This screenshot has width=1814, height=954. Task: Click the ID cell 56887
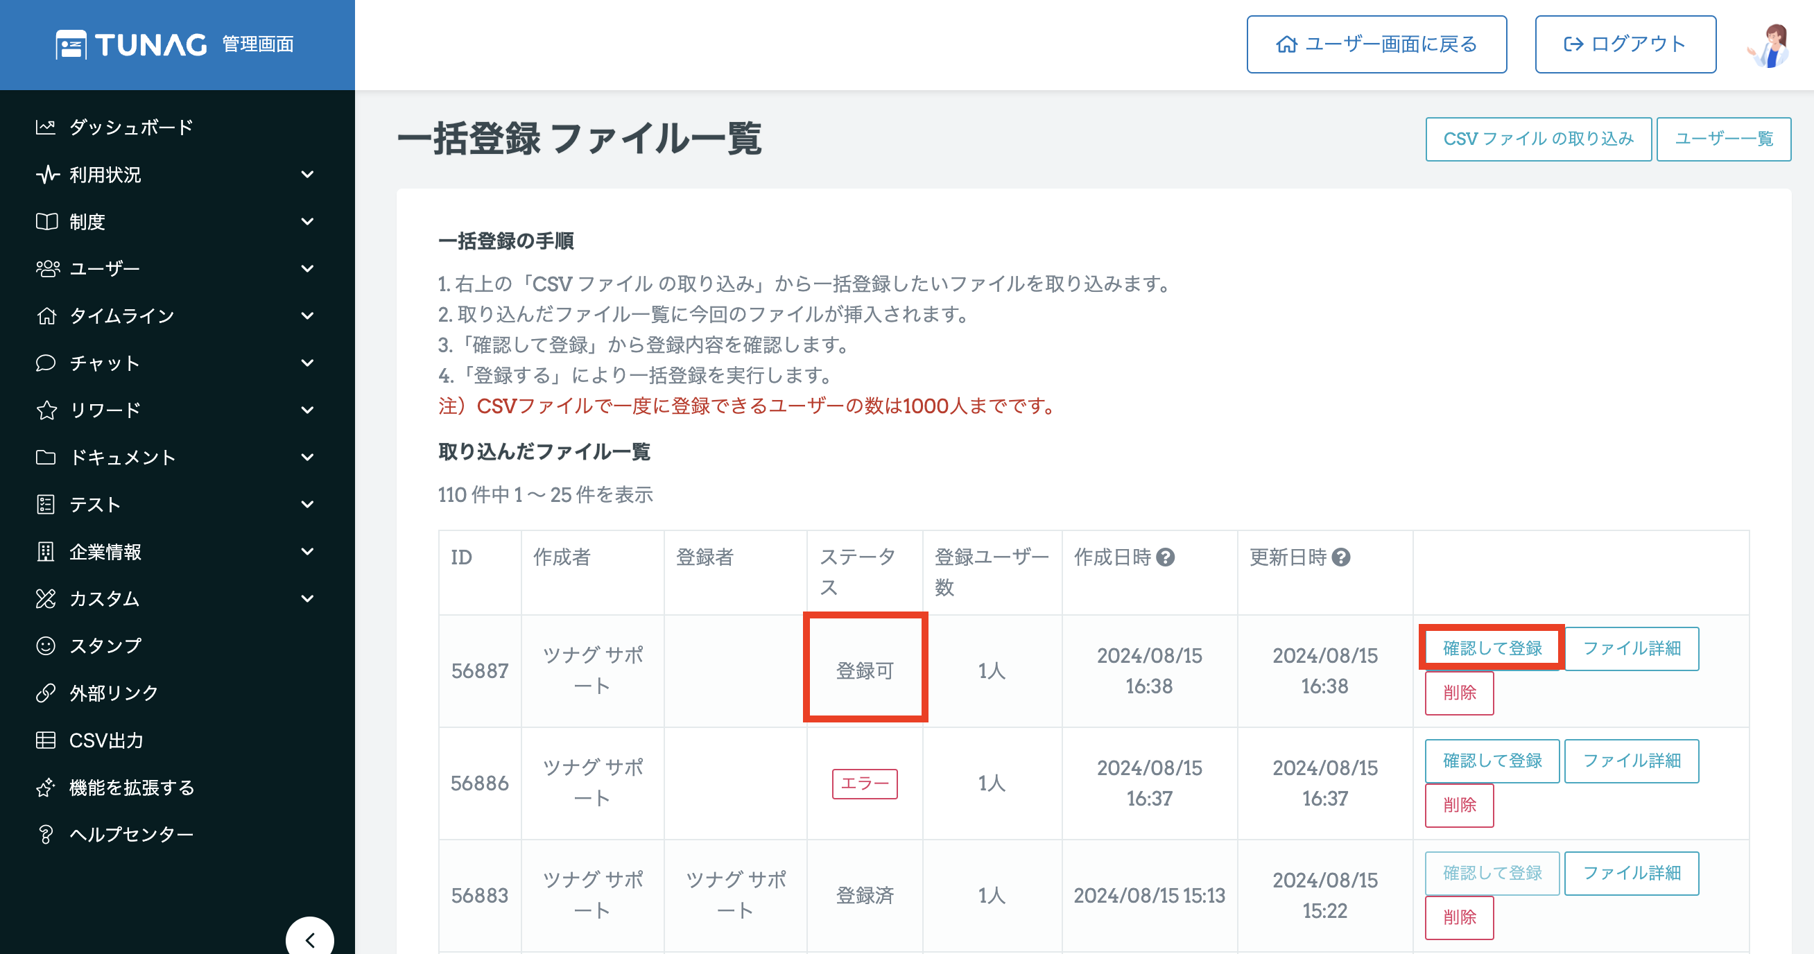pos(480,671)
